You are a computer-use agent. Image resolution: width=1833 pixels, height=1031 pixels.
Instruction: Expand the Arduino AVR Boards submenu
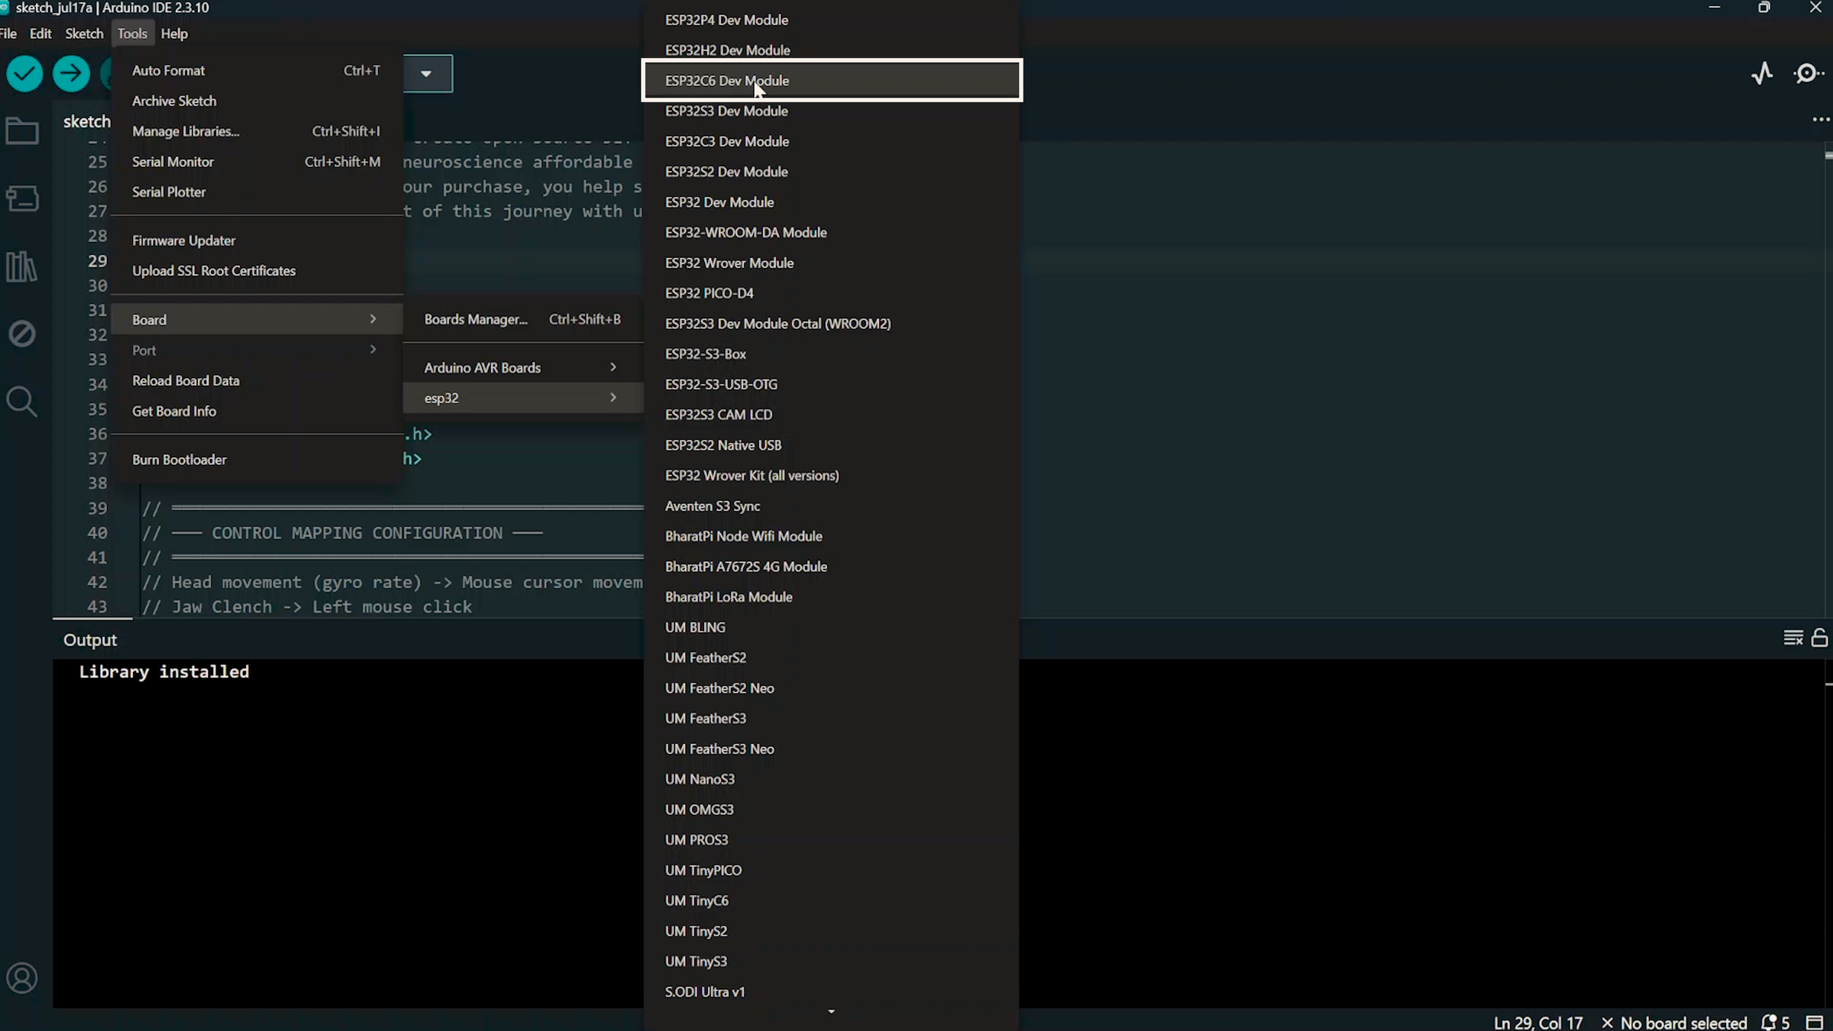(522, 367)
